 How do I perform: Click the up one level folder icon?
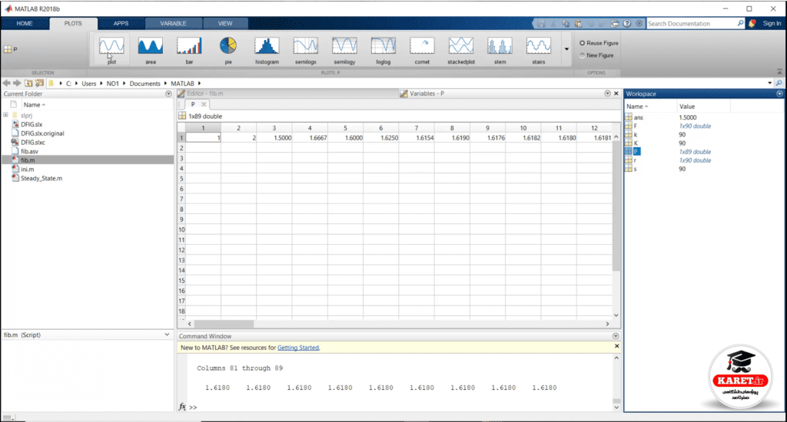(x=28, y=83)
